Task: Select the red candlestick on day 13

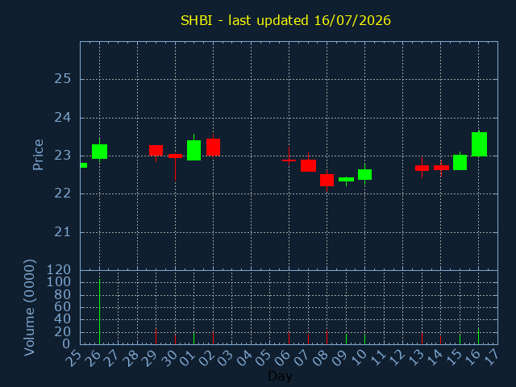Action: tap(422, 169)
